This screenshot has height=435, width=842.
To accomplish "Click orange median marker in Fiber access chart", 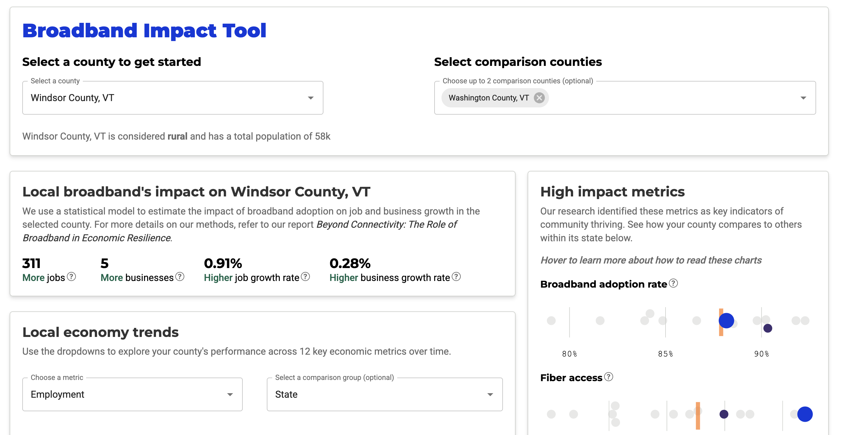I will (698, 415).
